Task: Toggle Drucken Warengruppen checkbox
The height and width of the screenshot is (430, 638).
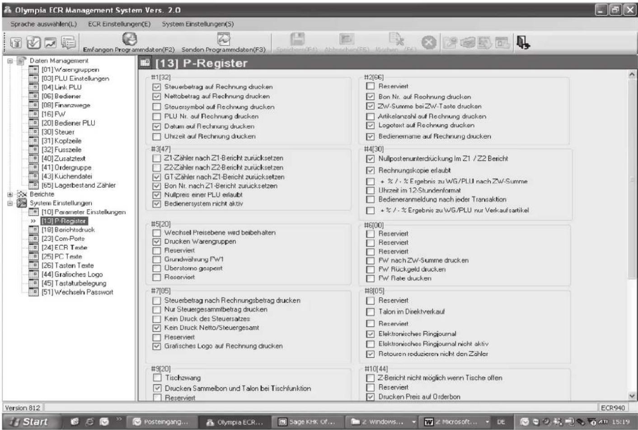Action: pos(157,242)
